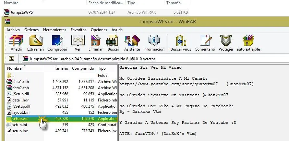Click the 07/07/2014 1:27 date in Explorer

(x=102, y=12)
